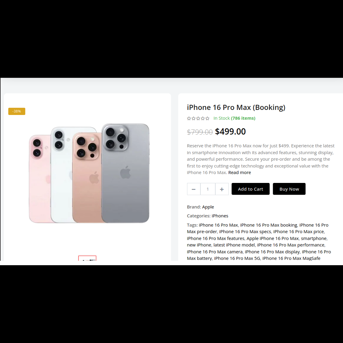Expand description via Read more
The height and width of the screenshot is (343, 343).
tap(239, 172)
